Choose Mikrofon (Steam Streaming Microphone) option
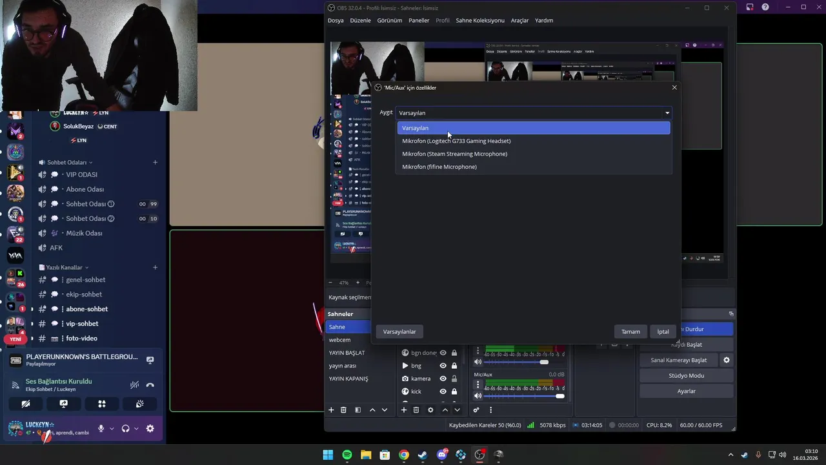Screen dimensions: 826x465 tap(534, 154)
